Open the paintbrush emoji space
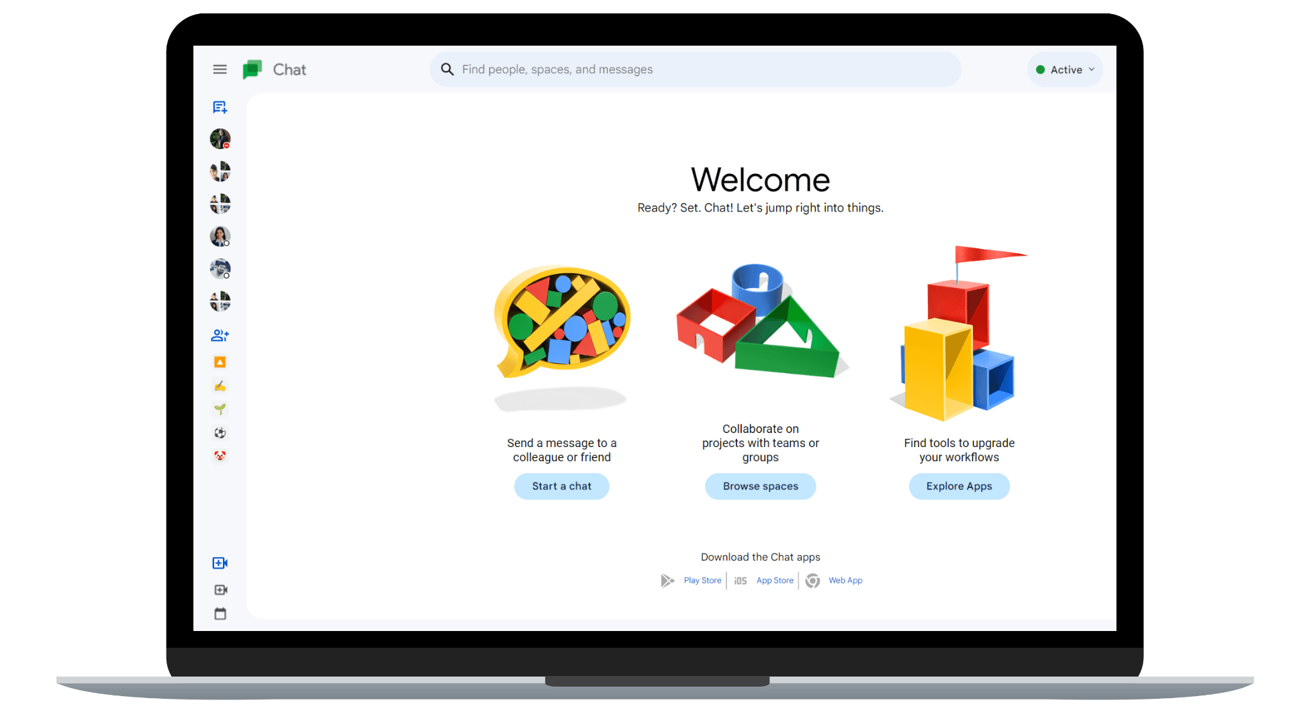The image size is (1289, 725). click(x=220, y=385)
